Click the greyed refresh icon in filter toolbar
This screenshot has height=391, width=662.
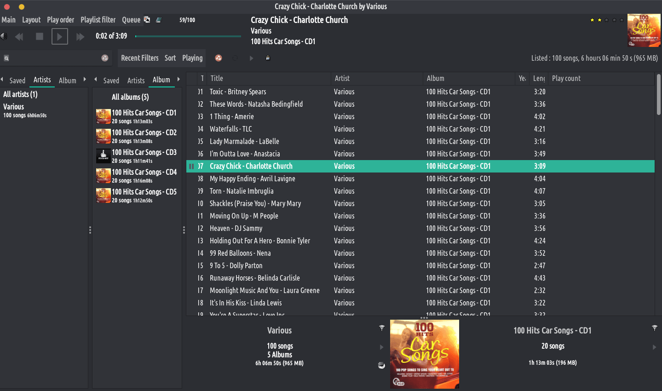click(235, 58)
